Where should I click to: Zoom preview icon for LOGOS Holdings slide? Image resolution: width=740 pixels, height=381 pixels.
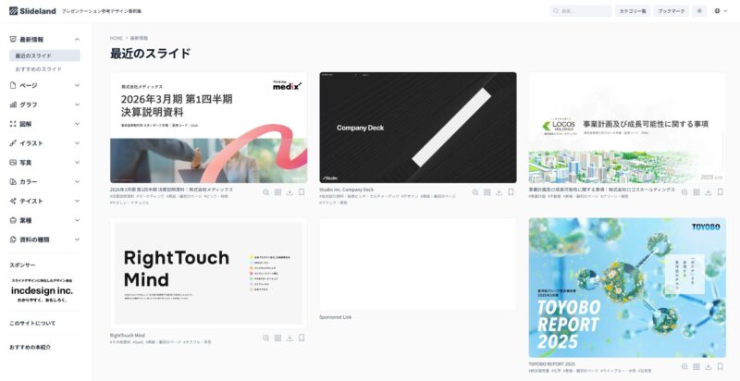click(684, 192)
